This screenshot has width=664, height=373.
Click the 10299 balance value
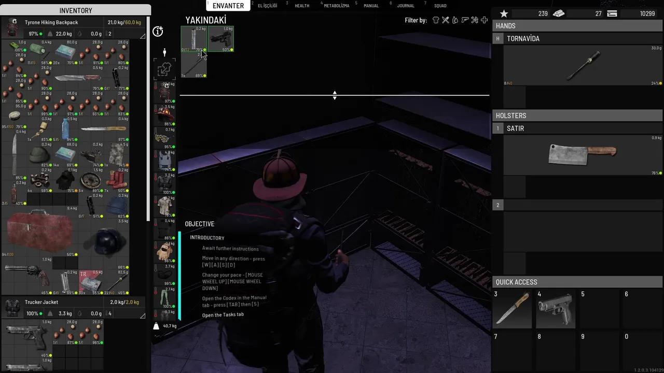click(x=647, y=13)
